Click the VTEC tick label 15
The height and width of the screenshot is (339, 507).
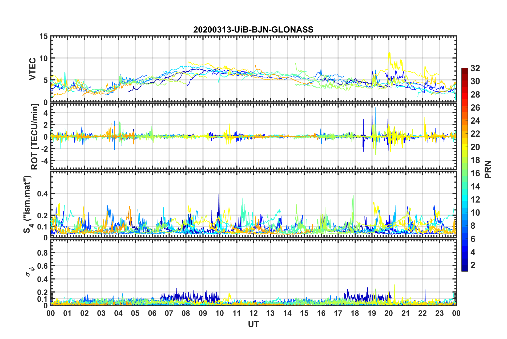[x=44, y=37]
